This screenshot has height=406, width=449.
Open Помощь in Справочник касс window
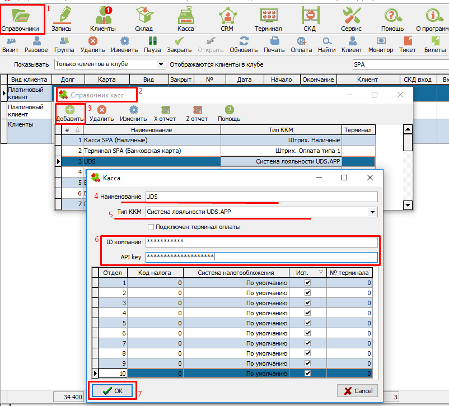(229, 114)
